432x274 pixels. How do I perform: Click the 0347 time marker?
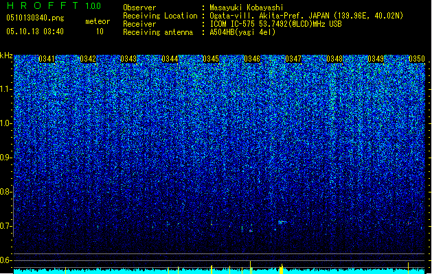coord(293,59)
